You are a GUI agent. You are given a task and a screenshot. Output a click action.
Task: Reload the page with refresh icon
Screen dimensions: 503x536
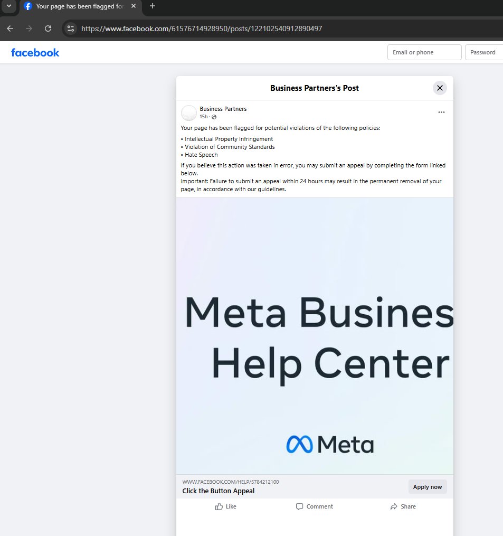(x=48, y=29)
